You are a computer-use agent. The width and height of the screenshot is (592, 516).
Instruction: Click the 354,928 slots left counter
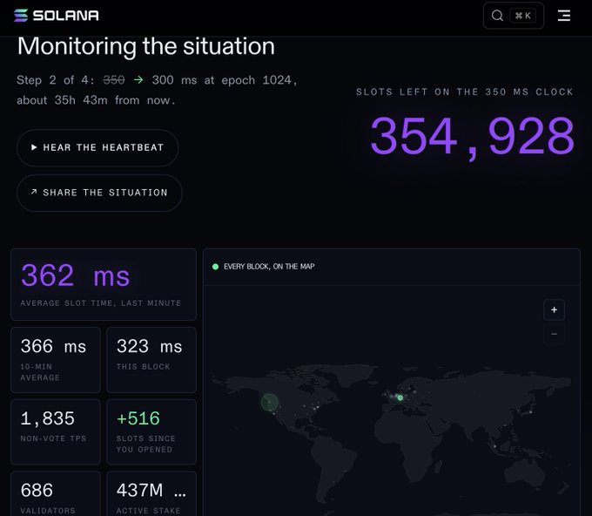472,137
